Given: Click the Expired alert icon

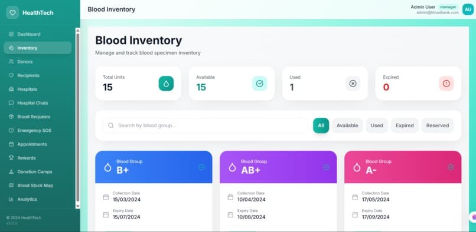Looking at the screenshot, I should click(446, 84).
